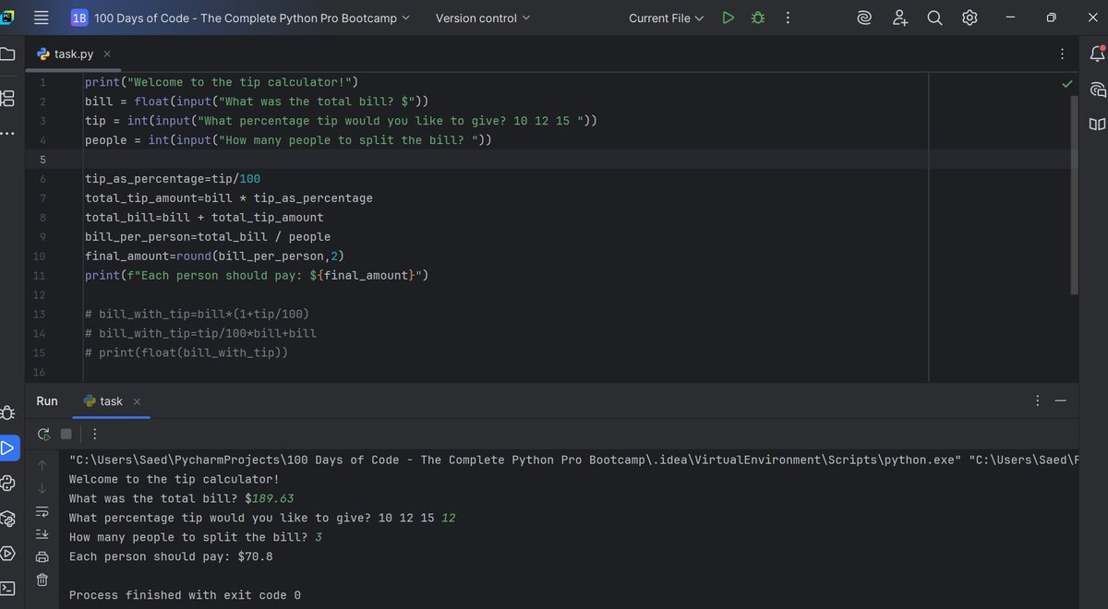Toggle the Run tool window button in left sidebar
This screenshot has height=609, width=1108.
(x=8, y=448)
